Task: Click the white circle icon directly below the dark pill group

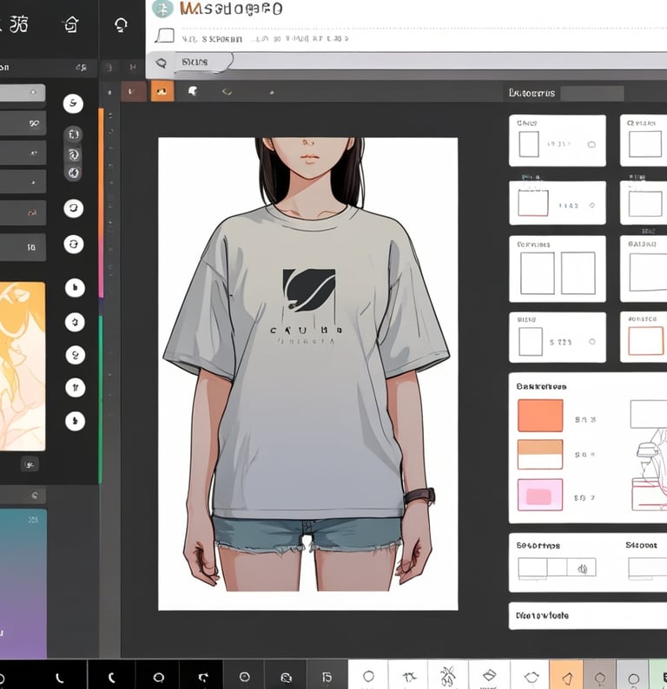Action: (74, 208)
